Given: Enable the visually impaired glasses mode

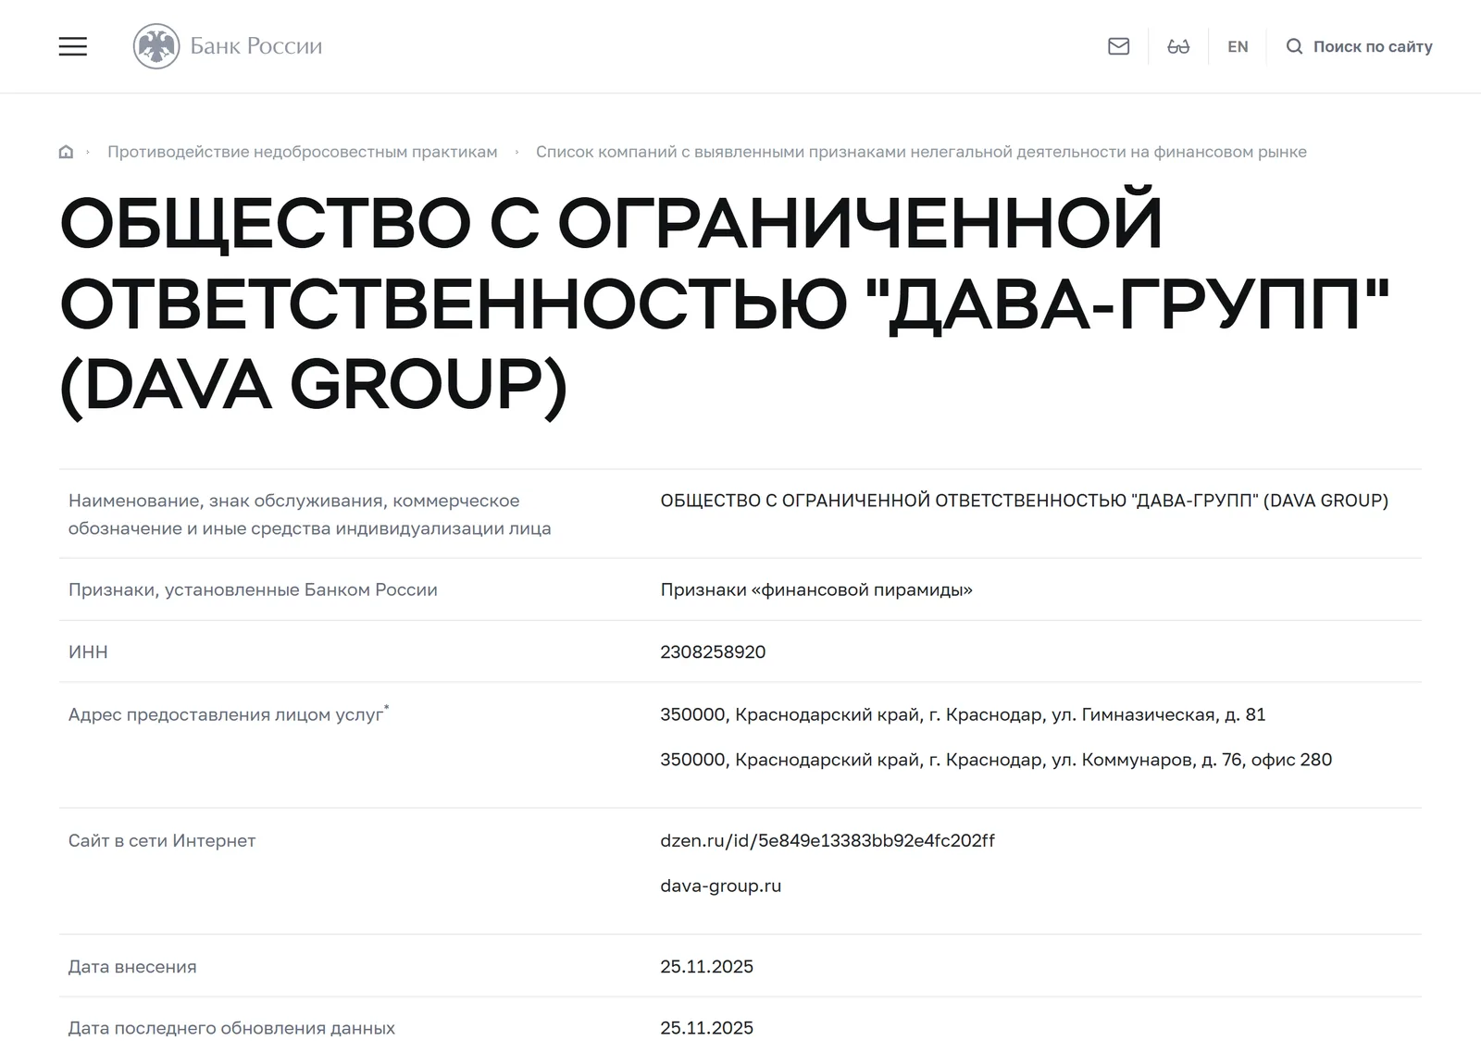Looking at the screenshot, I should tap(1178, 46).
